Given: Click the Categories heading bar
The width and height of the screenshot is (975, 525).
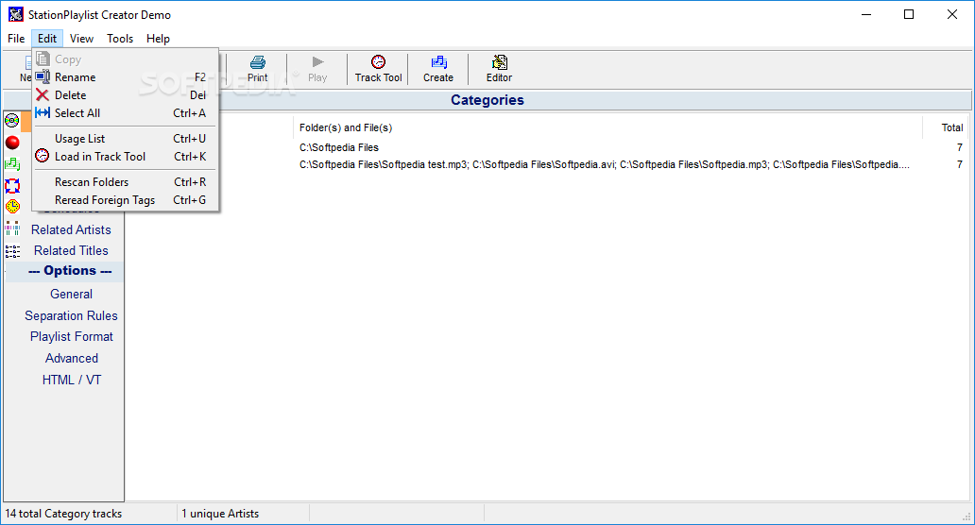Looking at the screenshot, I should (x=487, y=100).
